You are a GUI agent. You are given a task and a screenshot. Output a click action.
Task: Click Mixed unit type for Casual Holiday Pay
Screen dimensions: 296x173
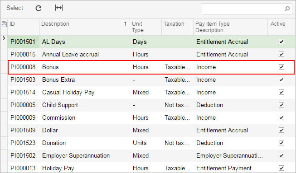(x=141, y=92)
